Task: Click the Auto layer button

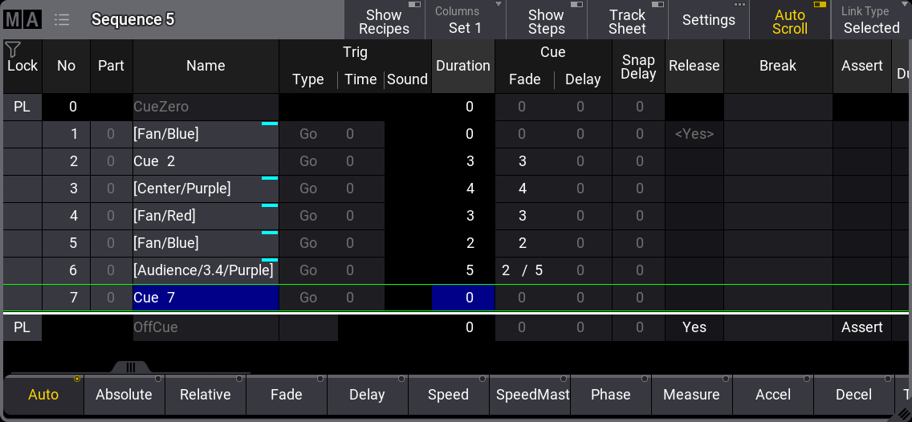Action: 43,395
